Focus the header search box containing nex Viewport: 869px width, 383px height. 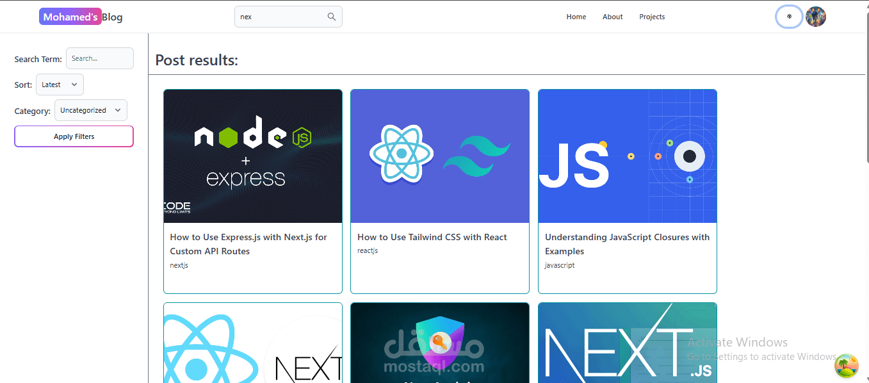coord(288,17)
